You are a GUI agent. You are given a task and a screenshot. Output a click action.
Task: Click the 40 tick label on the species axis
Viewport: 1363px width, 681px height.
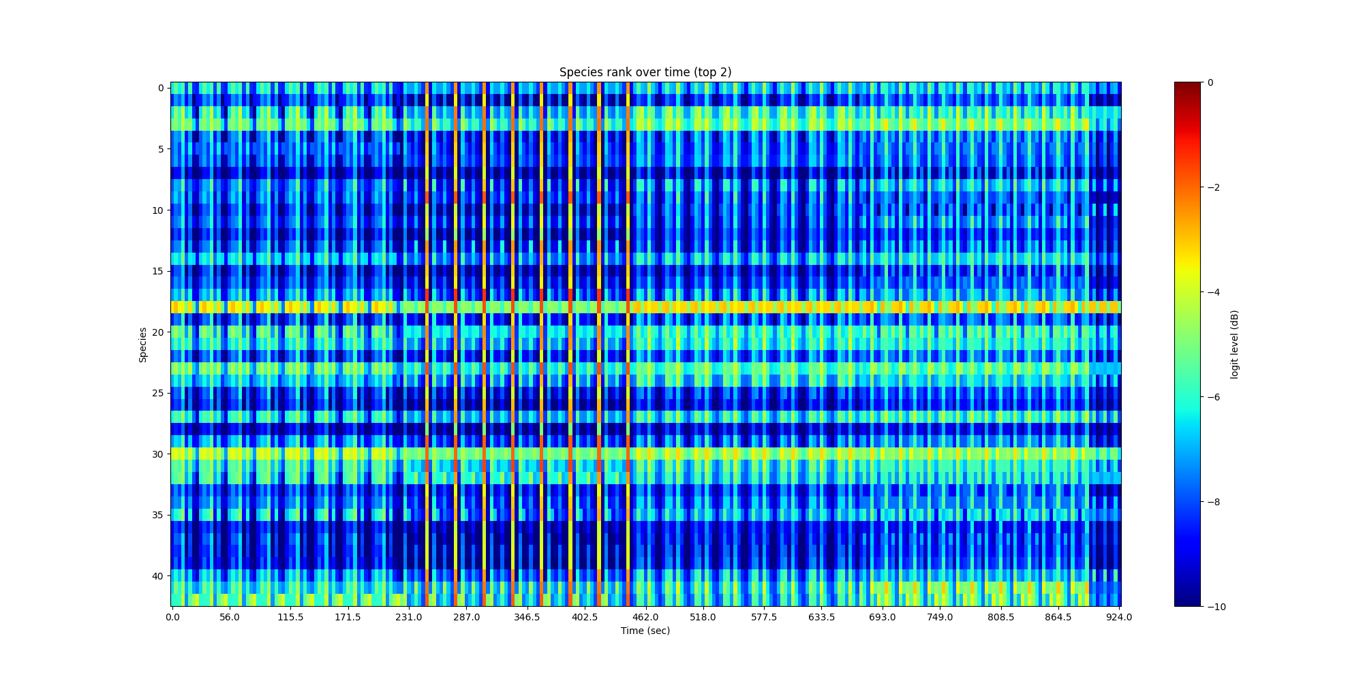click(157, 576)
